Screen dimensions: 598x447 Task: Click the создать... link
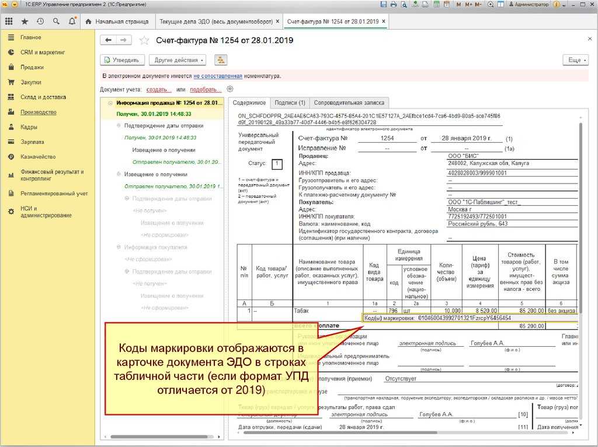(x=159, y=90)
